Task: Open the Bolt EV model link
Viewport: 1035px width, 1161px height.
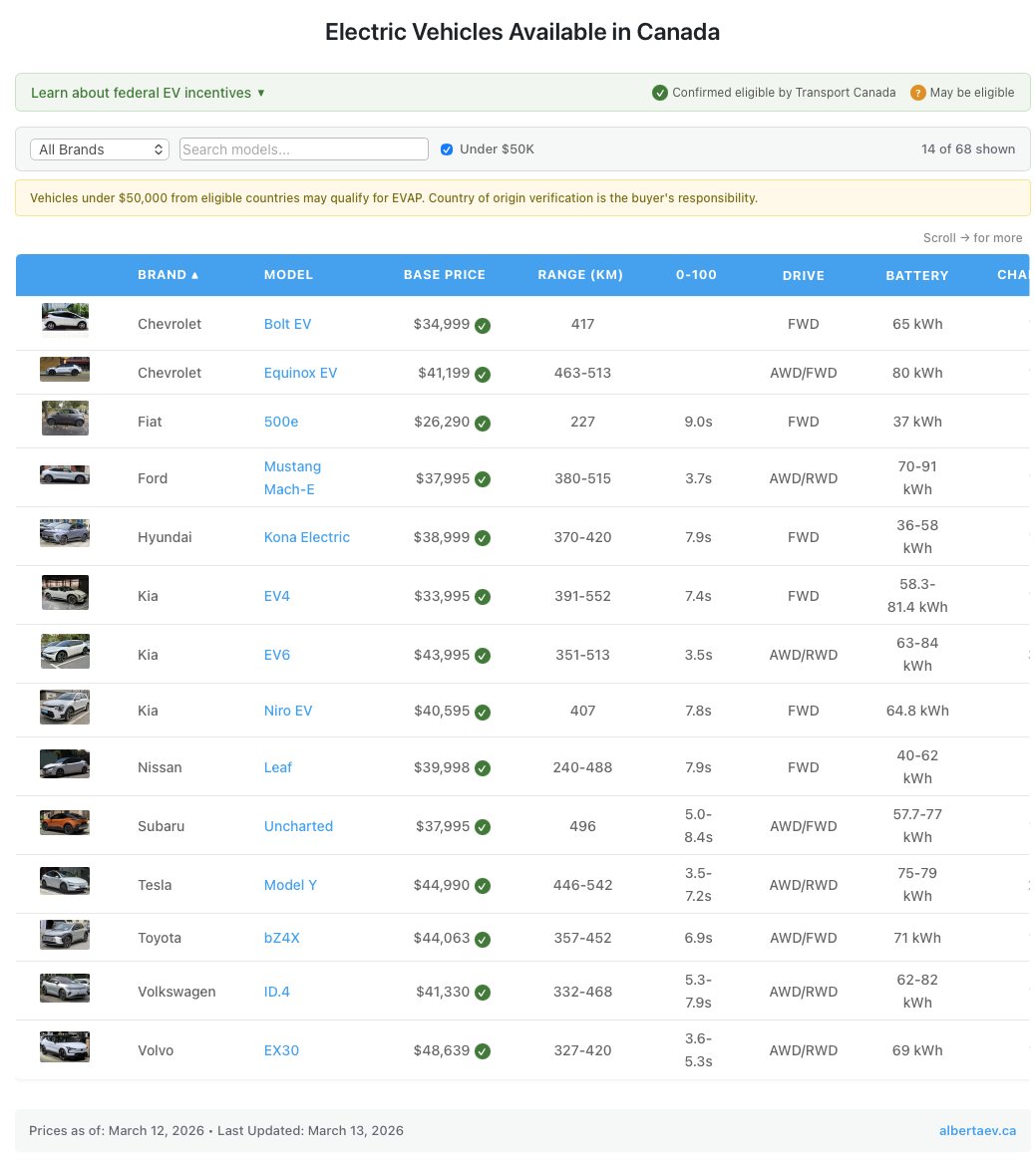Action: point(287,324)
